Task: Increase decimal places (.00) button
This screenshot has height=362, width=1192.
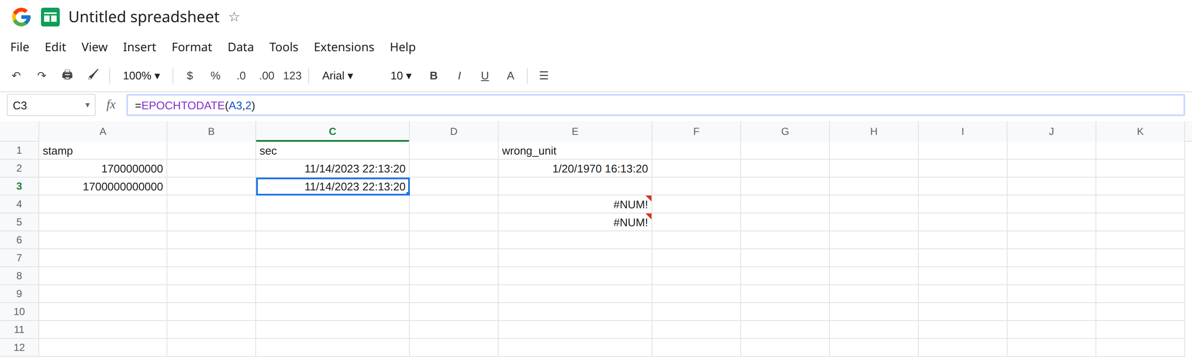Action: point(266,76)
